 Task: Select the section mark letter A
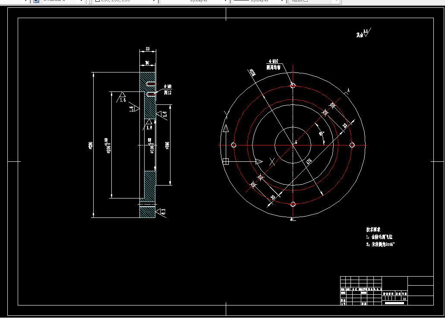(348, 91)
